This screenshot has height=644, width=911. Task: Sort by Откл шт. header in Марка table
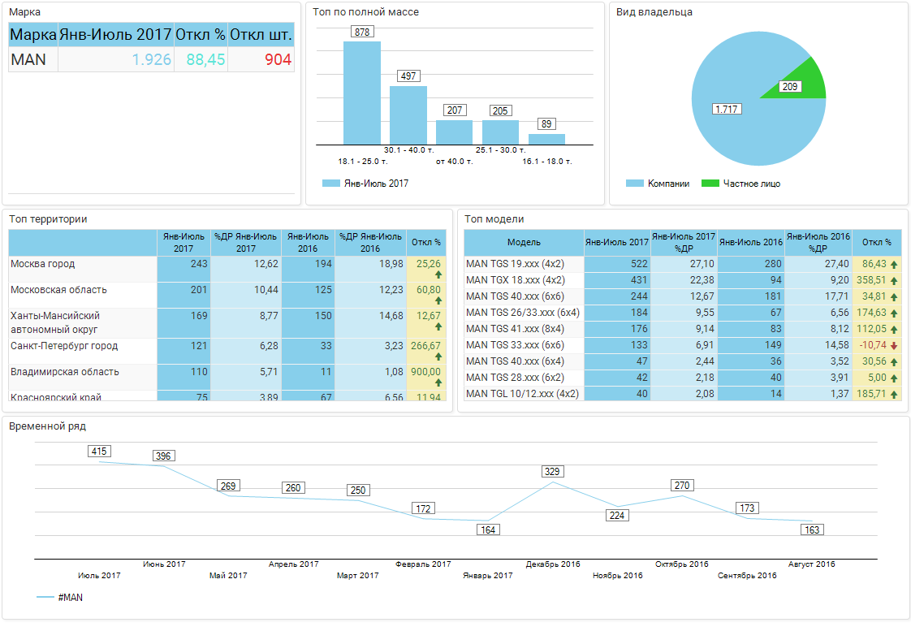click(x=261, y=35)
